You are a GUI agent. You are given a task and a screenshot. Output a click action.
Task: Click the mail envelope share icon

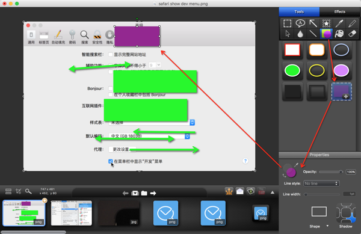(x=240, y=191)
